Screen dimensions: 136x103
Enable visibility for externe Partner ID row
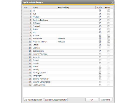tap(100, 79)
